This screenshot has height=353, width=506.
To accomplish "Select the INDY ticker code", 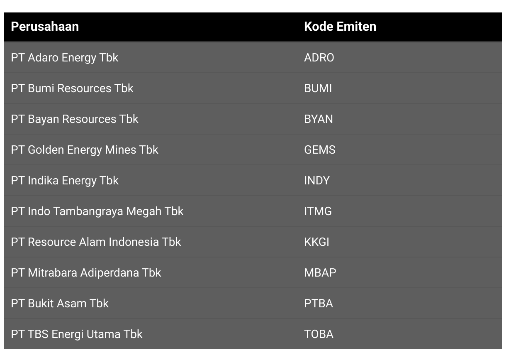I will coord(317,181).
